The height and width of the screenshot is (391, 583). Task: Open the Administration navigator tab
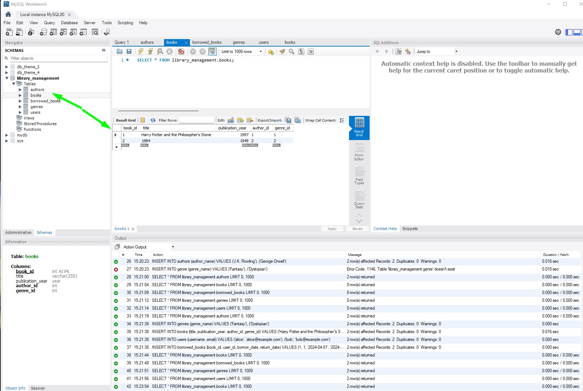pyautogui.click(x=18, y=232)
